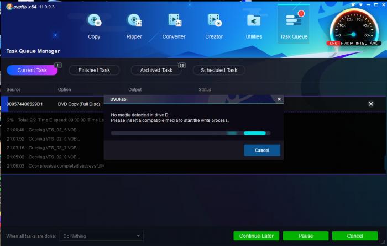387x246 pixels.
Task: Open the Creator module
Action: (214, 26)
